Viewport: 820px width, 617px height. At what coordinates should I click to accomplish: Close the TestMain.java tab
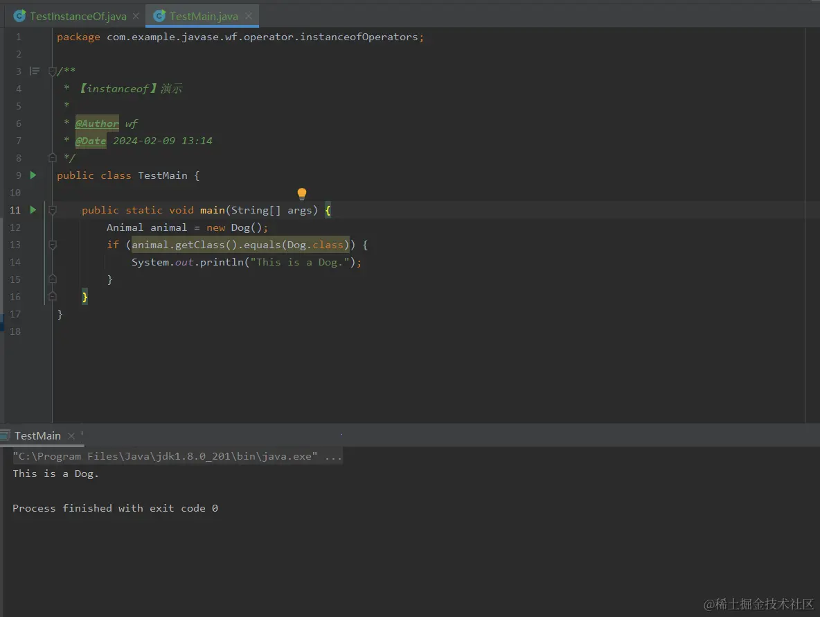point(249,16)
